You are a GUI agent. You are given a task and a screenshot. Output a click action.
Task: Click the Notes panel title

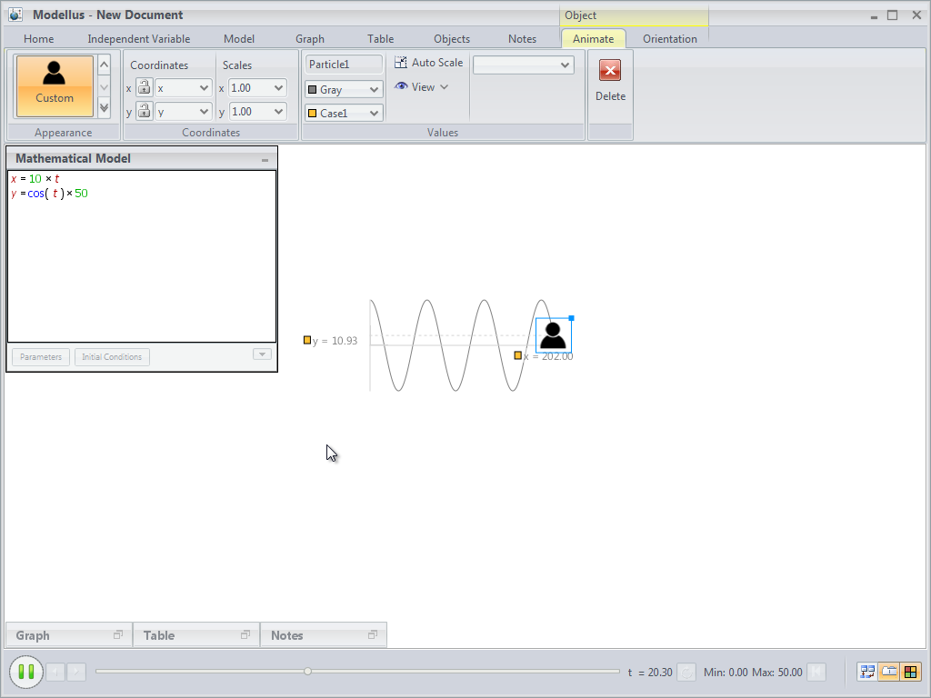coord(286,635)
